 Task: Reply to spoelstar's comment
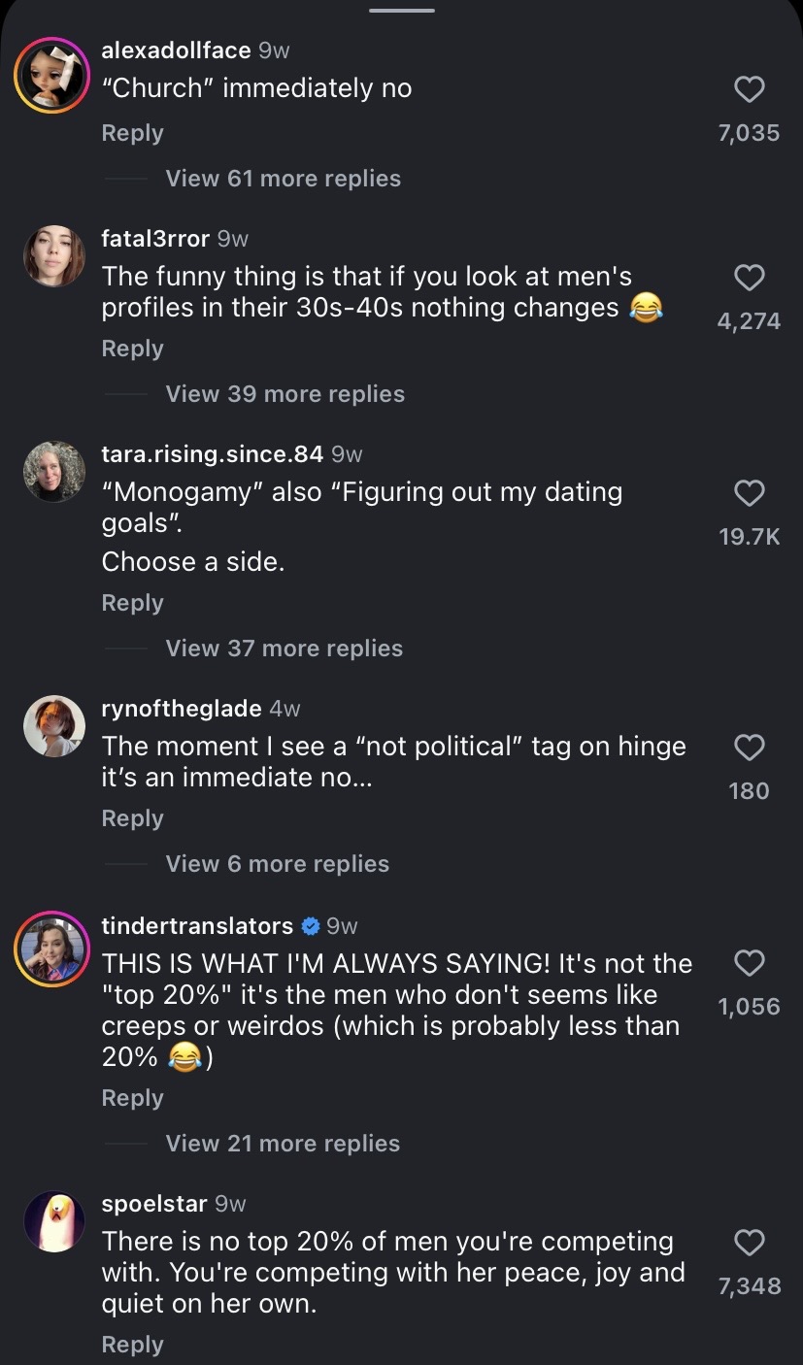(132, 1345)
